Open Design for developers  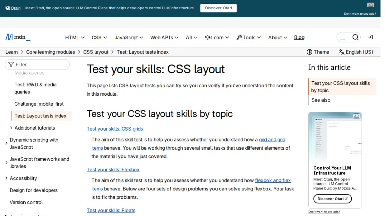[34, 190]
